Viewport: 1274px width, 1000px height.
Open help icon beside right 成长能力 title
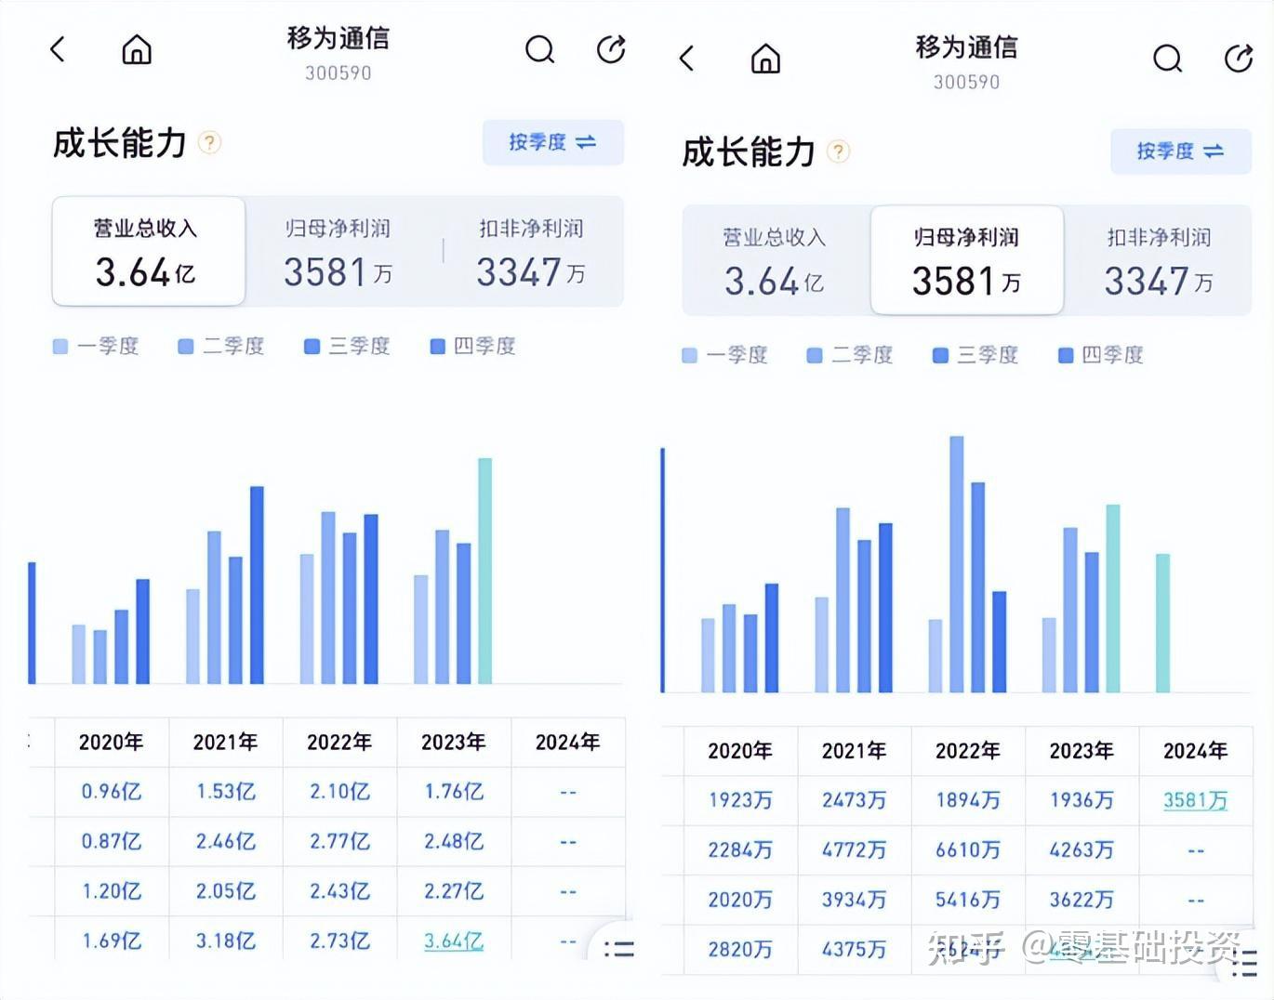point(839,151)
